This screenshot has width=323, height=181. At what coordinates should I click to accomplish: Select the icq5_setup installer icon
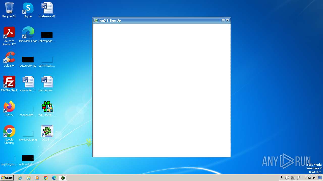tap(47, 109)
